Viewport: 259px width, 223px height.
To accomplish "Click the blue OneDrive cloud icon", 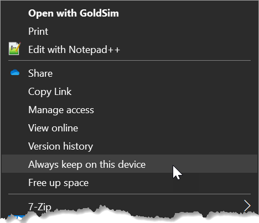I will click(15, 73).
